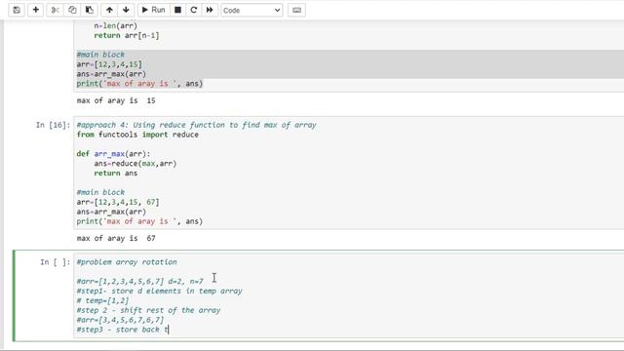Select the output text 'max of aray is 67'
Screen dimensions: 624x351
tap(116, 238)
